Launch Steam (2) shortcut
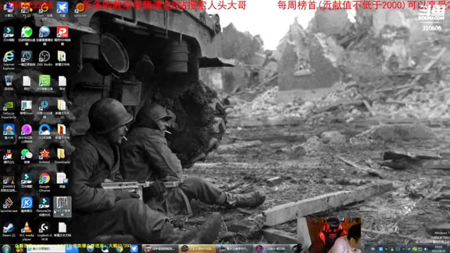This screenshot has width=450, height=253. (x=8, y=229)
